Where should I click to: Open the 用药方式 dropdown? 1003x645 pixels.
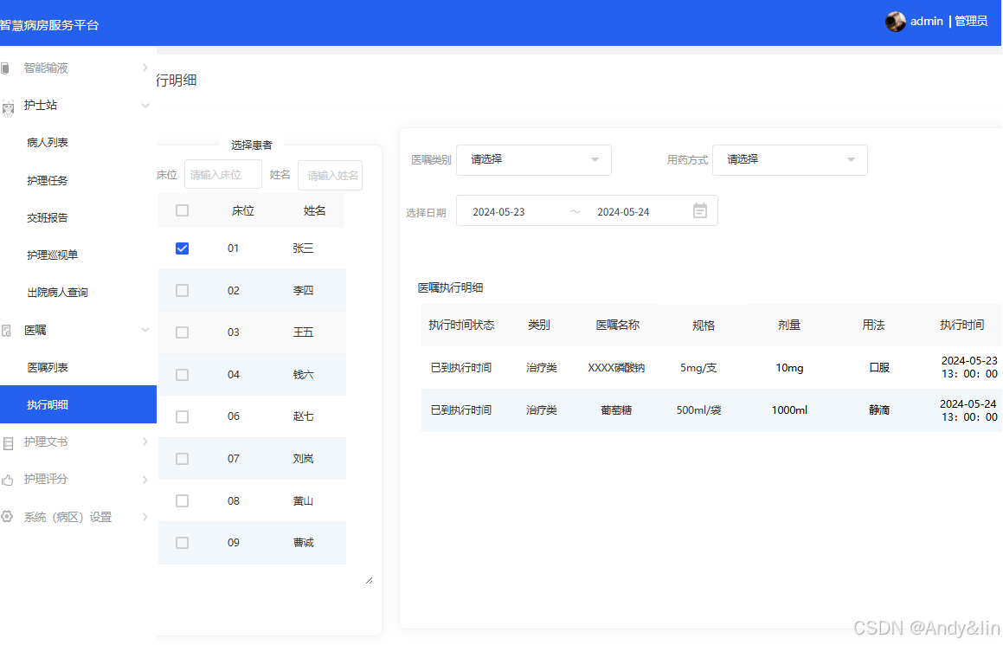790,160
